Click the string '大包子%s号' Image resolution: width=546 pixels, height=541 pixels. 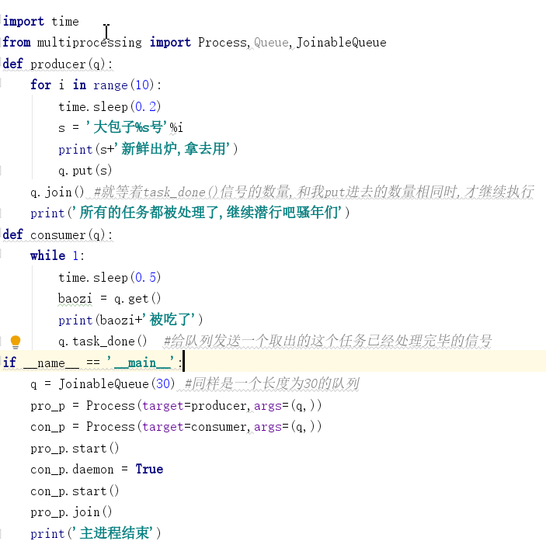[x=127, y=127]
